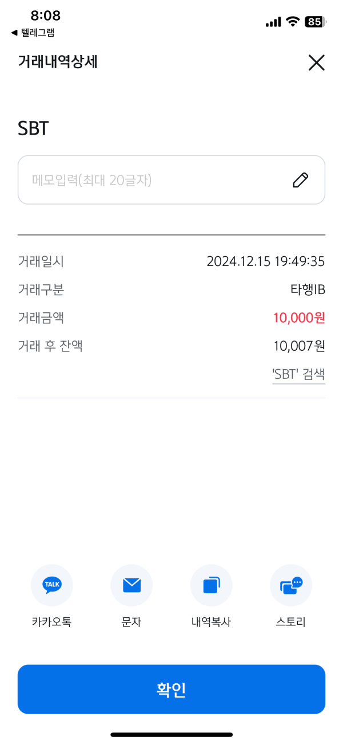Tap the 문자 label text
The image size is (343, 744).
click(131, 622)
